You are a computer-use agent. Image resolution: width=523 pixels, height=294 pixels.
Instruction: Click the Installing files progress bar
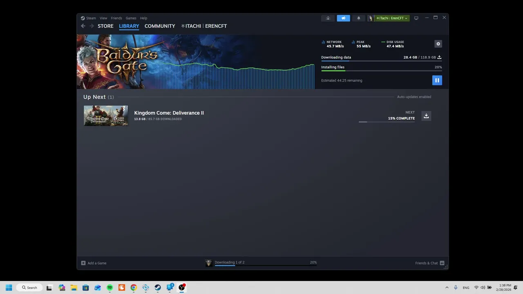[x=381, y=71]
